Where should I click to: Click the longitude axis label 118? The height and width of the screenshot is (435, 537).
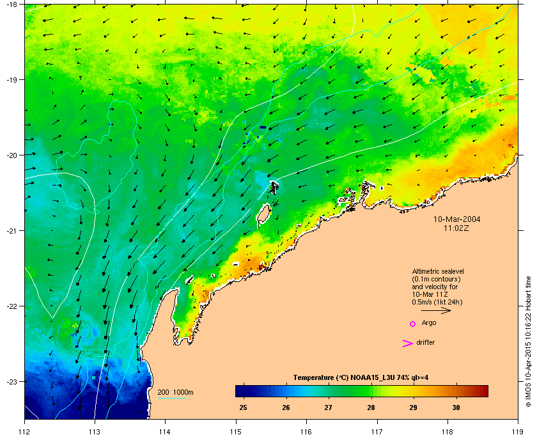tap(447, 431)
